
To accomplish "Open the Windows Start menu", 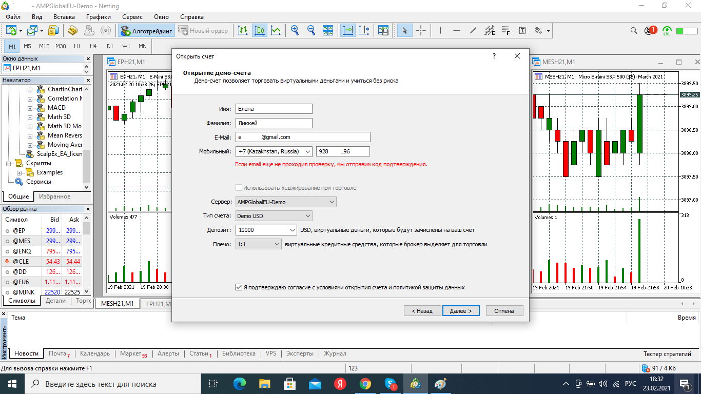I will [12, 384].
